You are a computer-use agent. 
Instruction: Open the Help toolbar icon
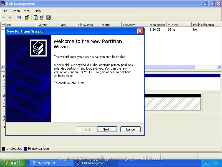[x=27, y=18]
